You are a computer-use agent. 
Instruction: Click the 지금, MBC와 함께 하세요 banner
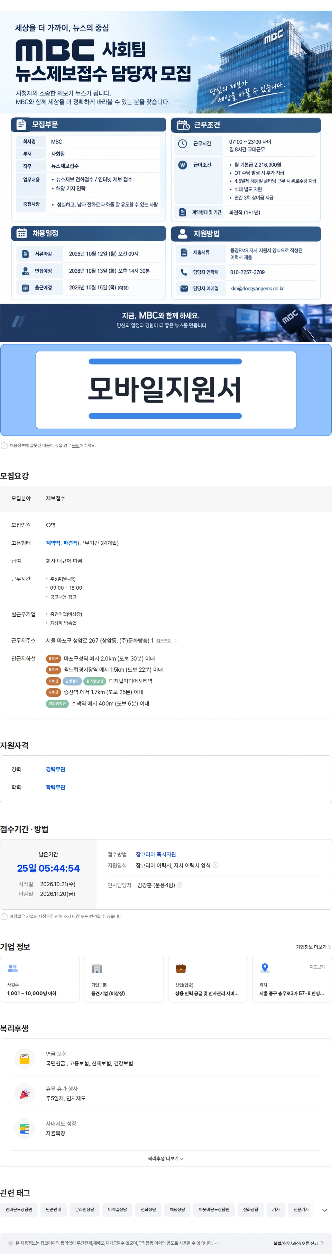coord(166,323)
